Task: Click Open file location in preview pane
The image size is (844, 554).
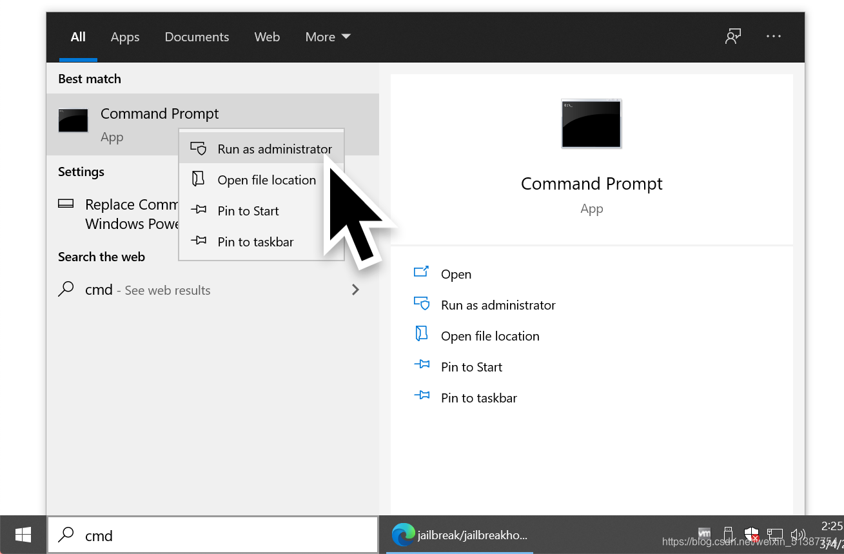Action: click(490, 336)
